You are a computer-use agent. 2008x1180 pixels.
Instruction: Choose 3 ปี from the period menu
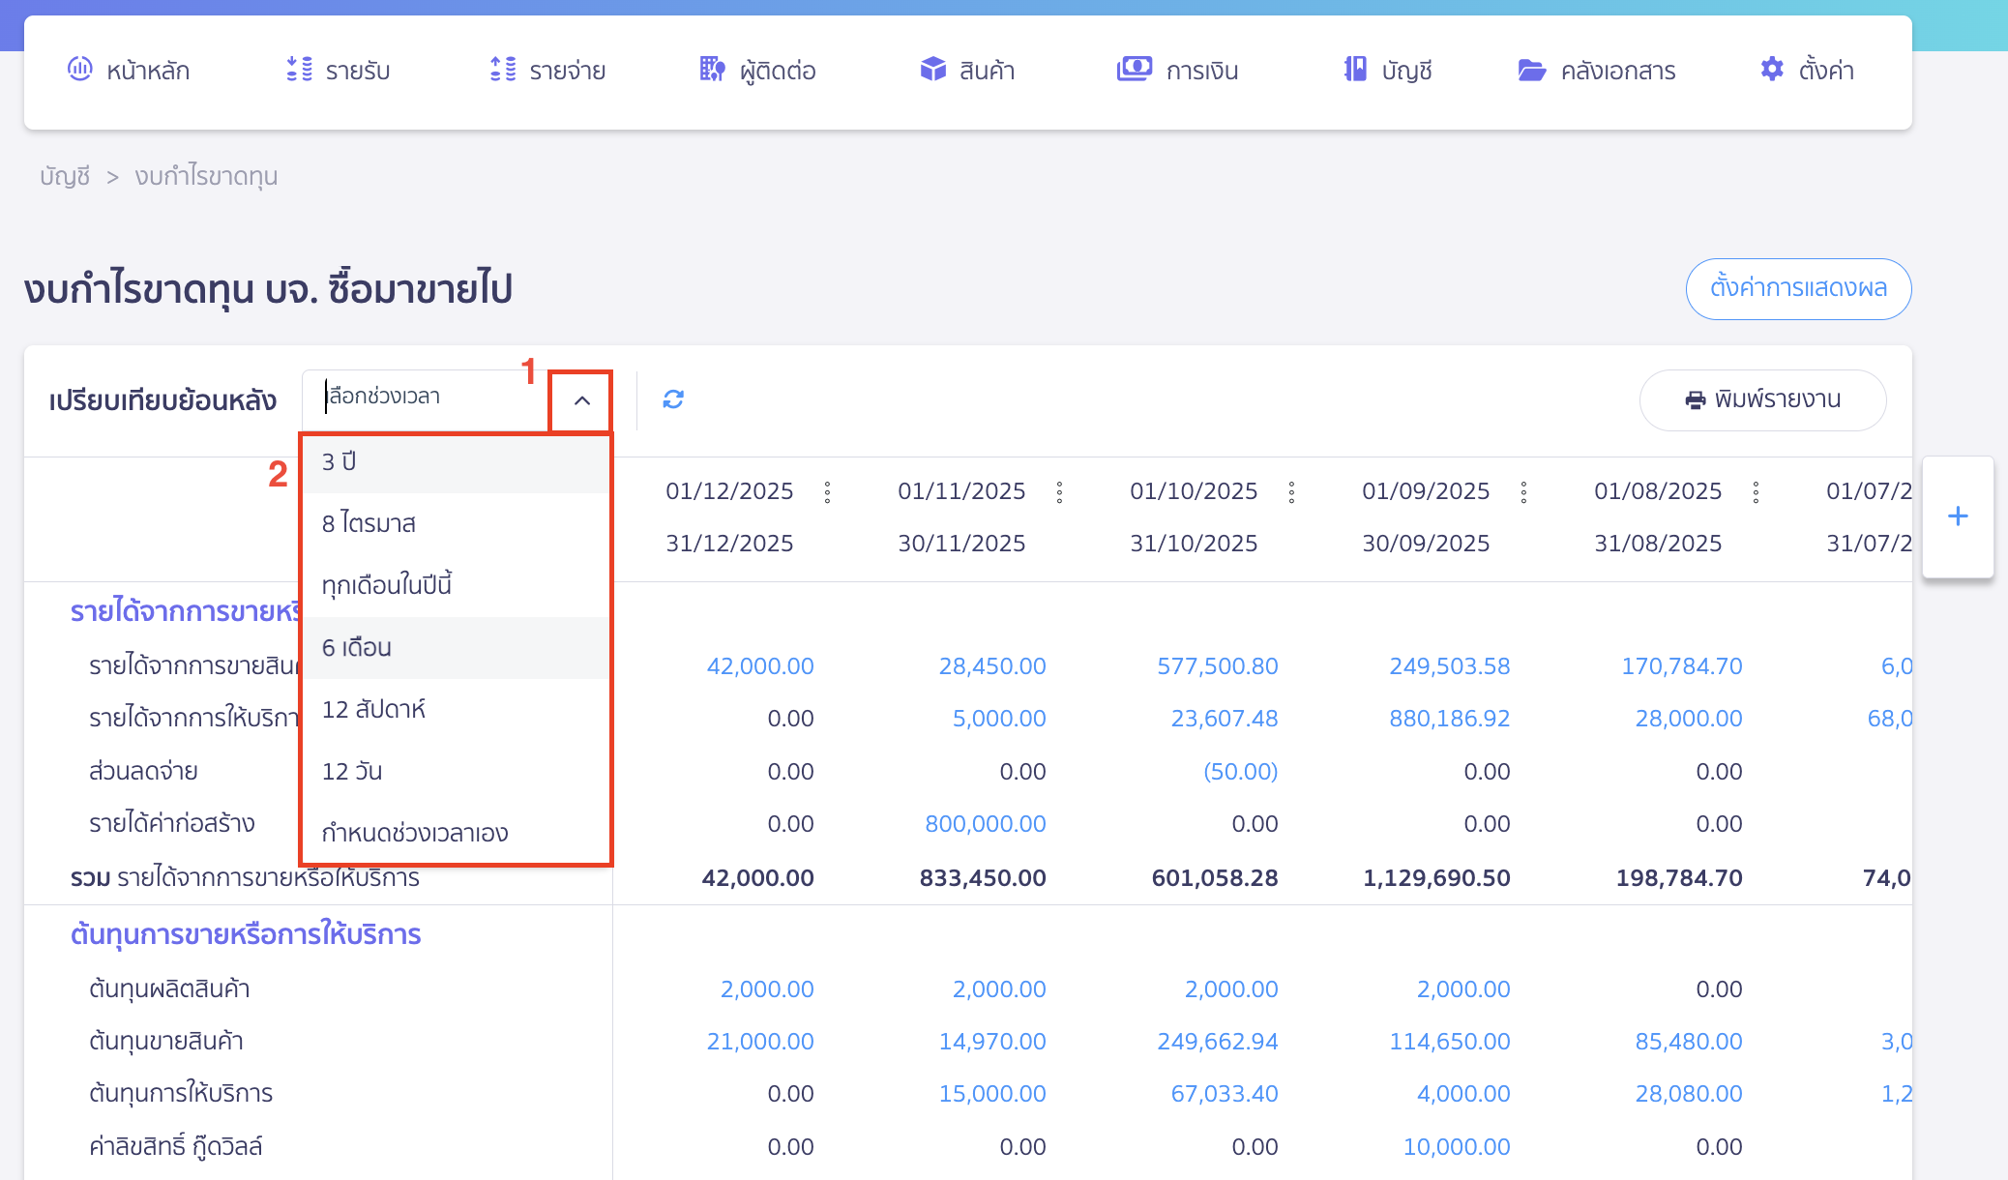(339, 461)
